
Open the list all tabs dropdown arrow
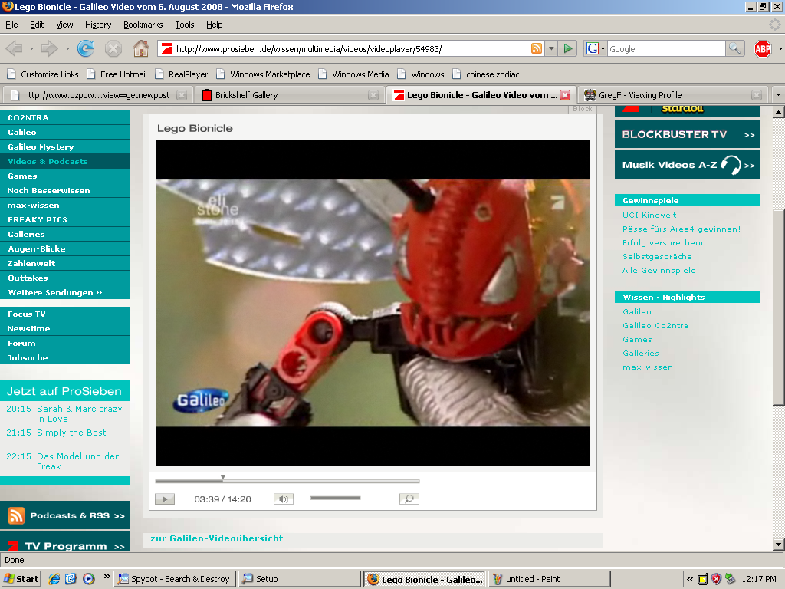[x=778, y=94]
